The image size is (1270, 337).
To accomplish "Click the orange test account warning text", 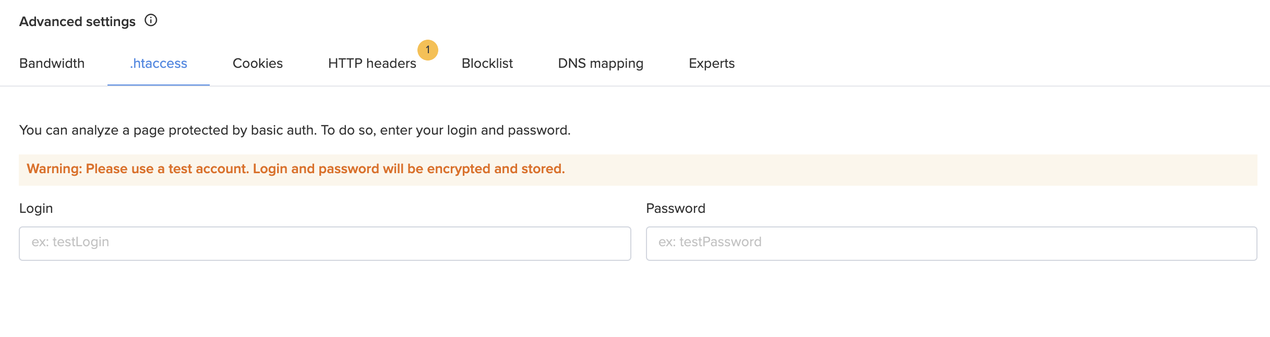I will click(x=296, y=169).
